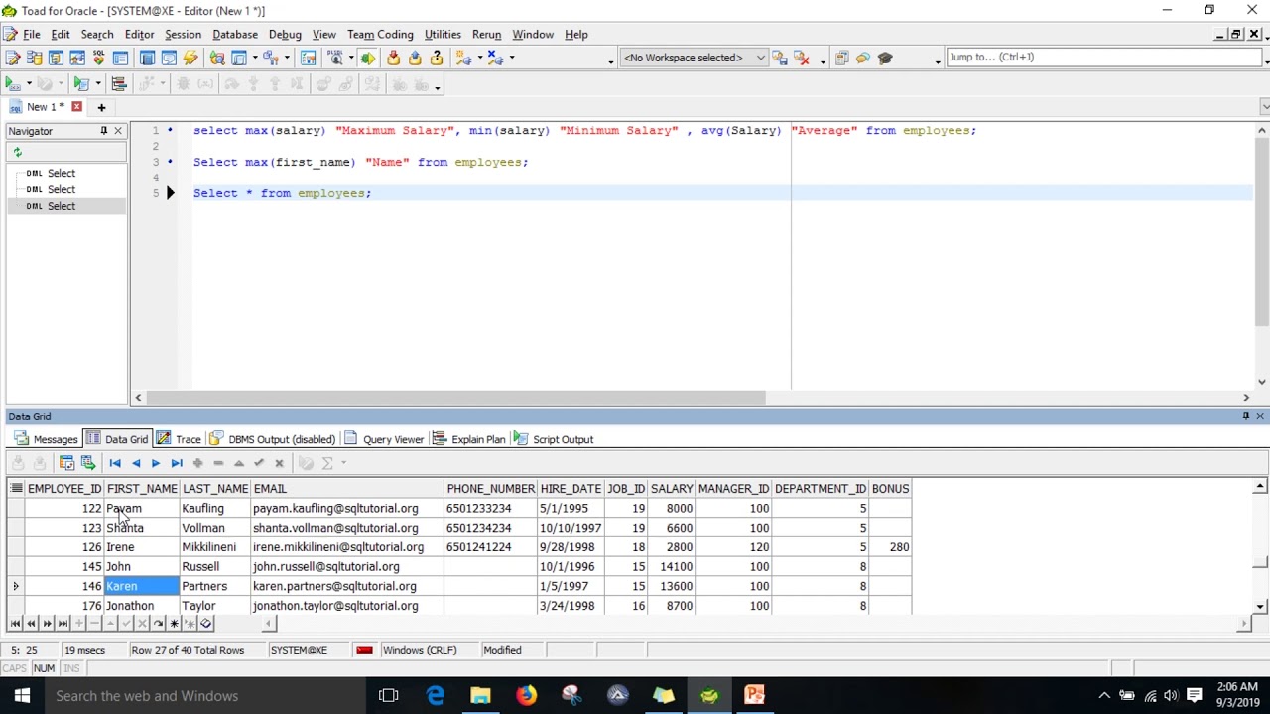Open the workspace selection dropdown
The image size is (1270, 714).
click(x=760, y=58)
